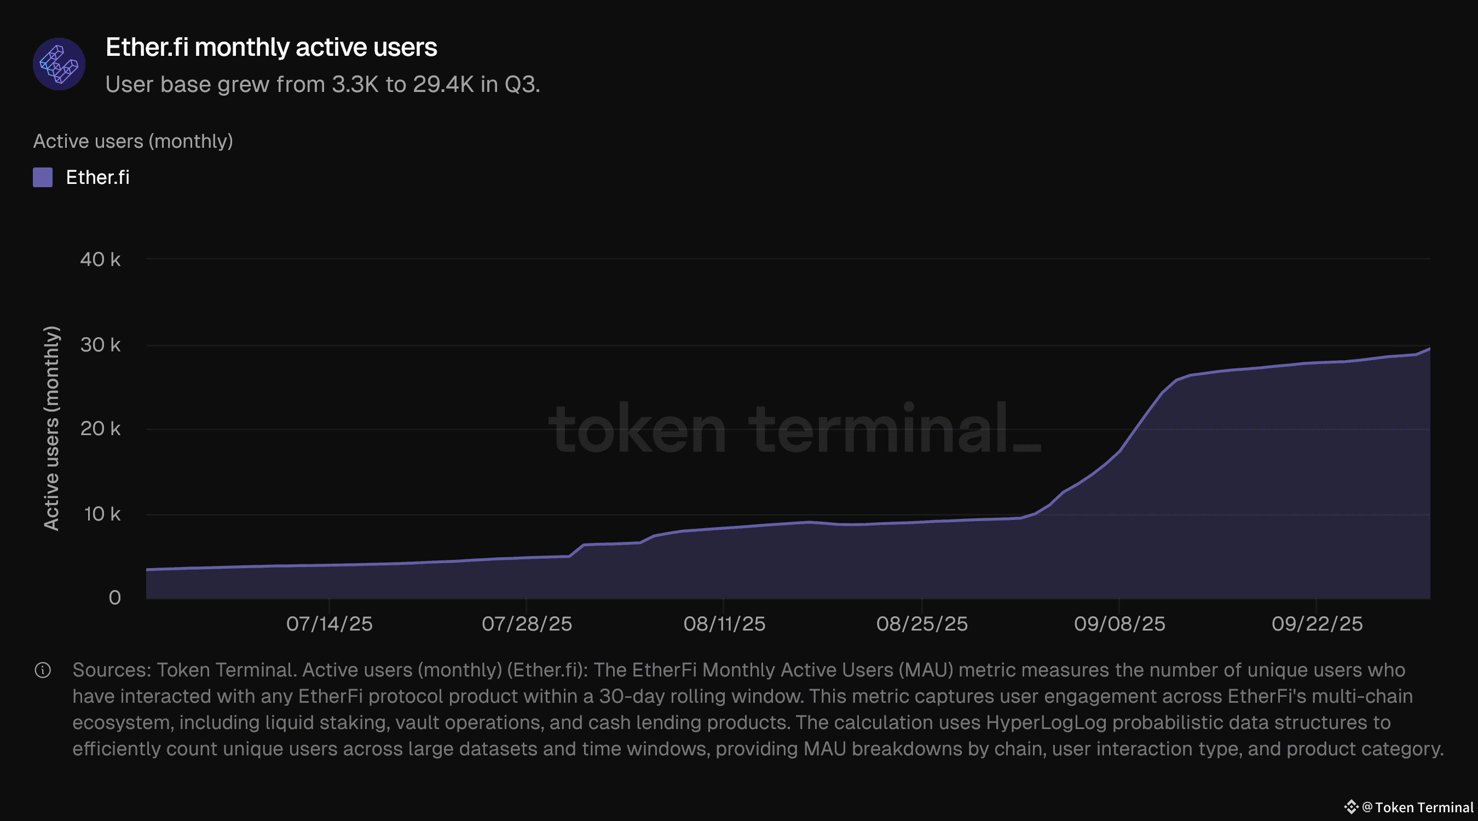The image size is (1478, 821).
Task: Click the purple Ether.fi legend swatch
Action: (x=43, y=177)
